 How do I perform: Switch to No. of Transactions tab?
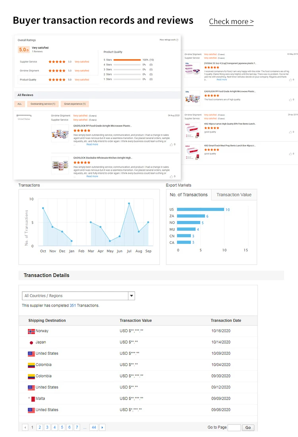coord(189,195)
